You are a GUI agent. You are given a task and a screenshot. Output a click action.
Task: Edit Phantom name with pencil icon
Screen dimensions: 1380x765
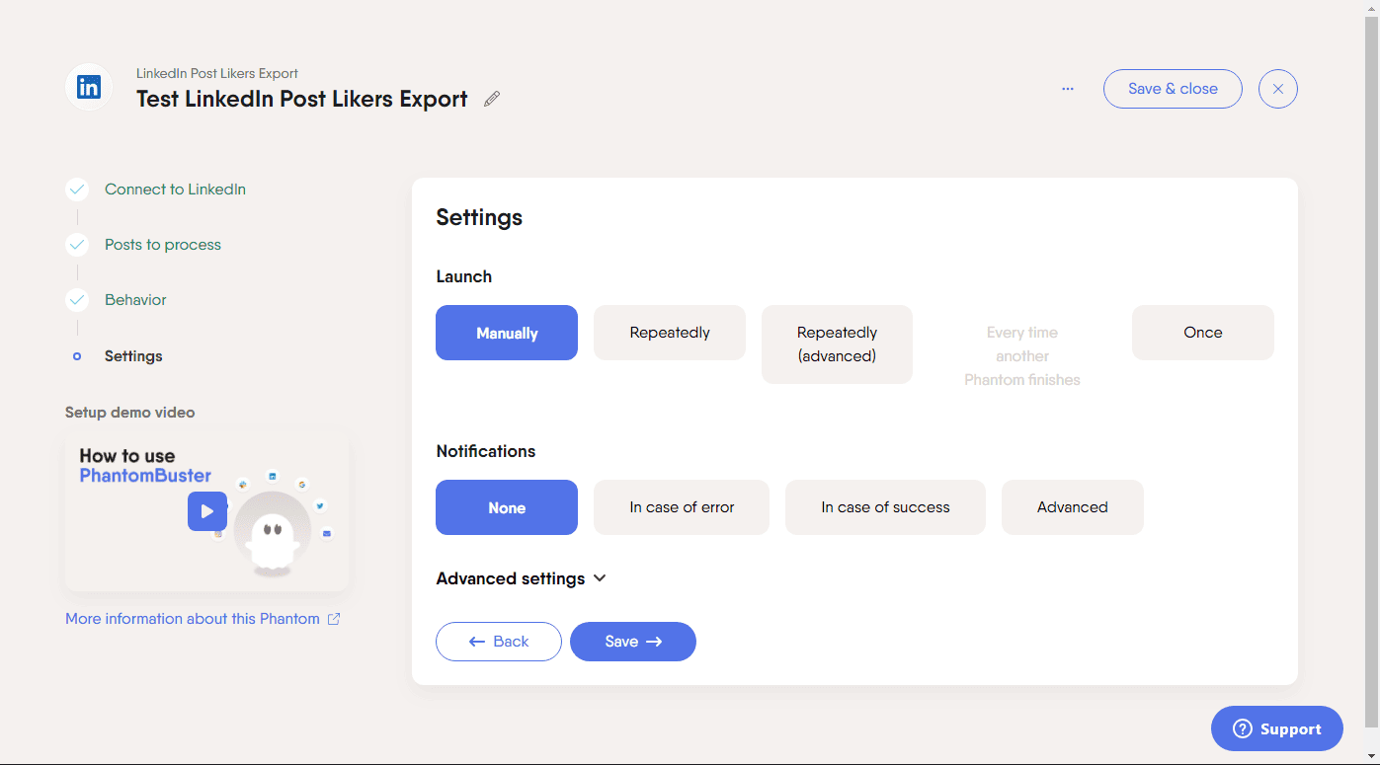pyautogui.click(x=492, y=99)
